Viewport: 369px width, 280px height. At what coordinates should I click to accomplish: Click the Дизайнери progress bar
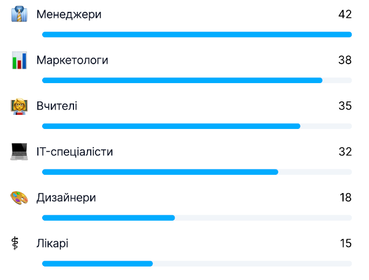point(197,218)
